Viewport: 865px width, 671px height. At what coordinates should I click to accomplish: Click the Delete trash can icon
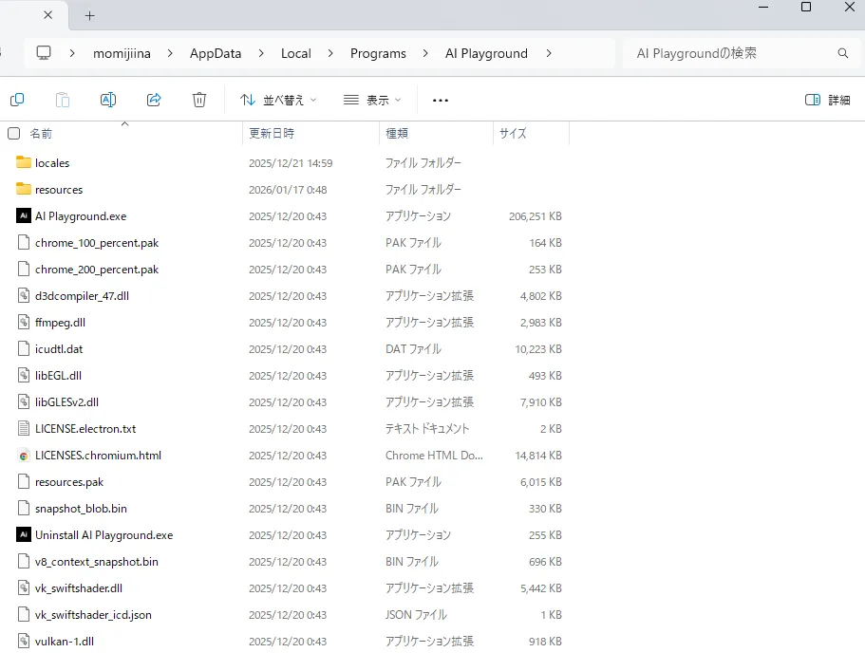(198, 100)
